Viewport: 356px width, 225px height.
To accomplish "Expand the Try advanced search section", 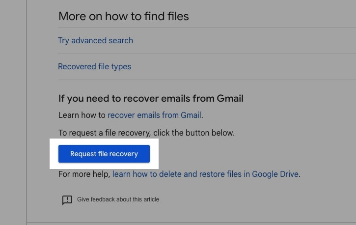I will pyautogui.click(x=95, y=40).
